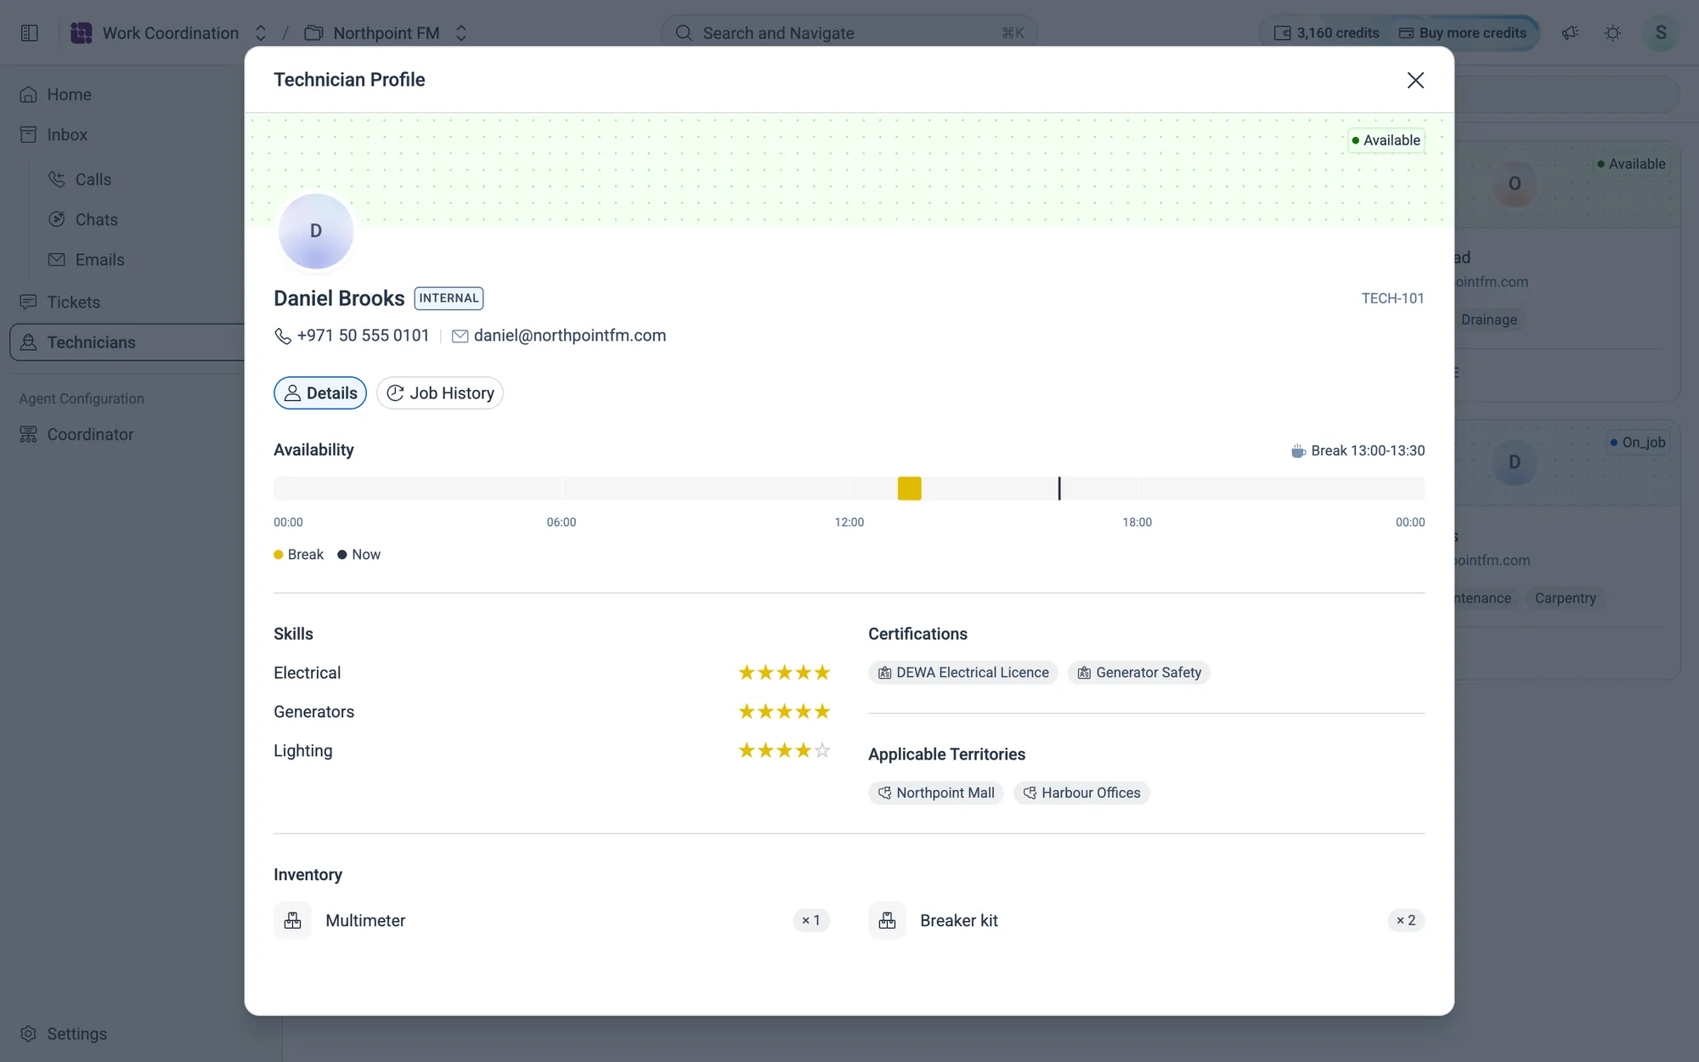The image size is (1699, 1062).
Task: Click the Available status badge in profile
Action: tap(1386, 140)
